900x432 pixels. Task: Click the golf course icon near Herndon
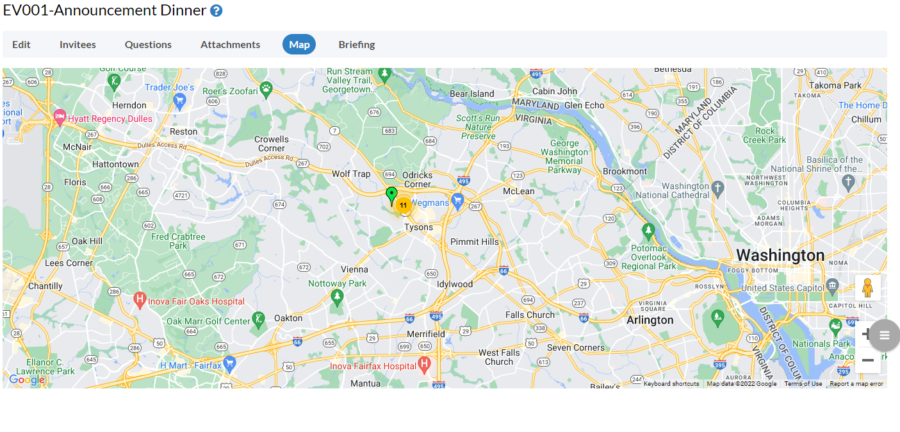click(114, 81)
